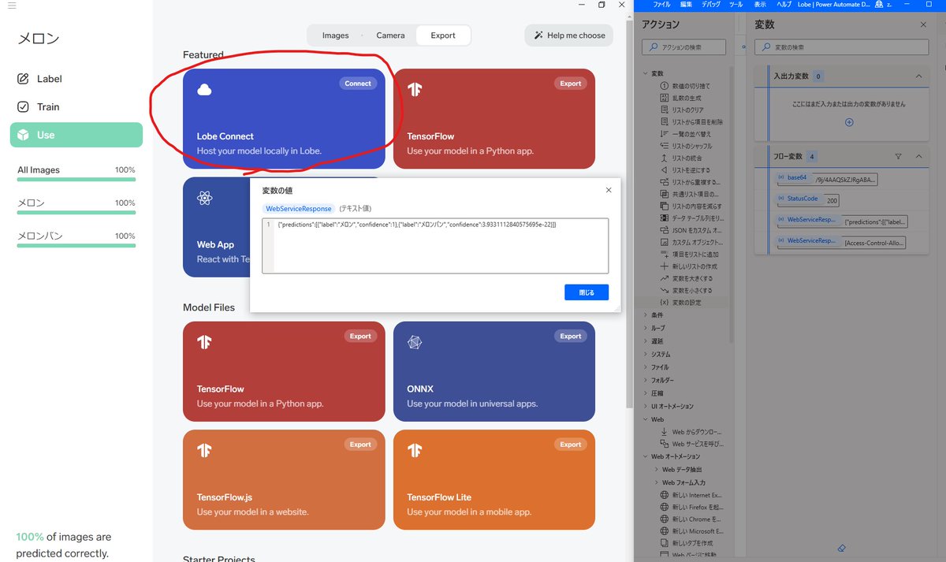Open the ヘルプ menu in Power Automate
The width and height of the screenshot is (946, 562).
coord(784,5)
